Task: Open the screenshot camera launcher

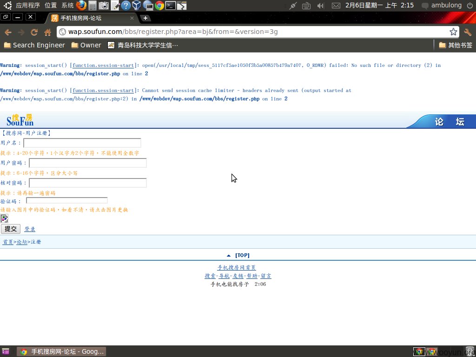Action: tap(104, 6)
